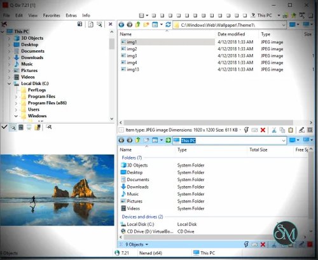Open the Edit menu
The image size is (318, 260).
pyautogui.click(x=19, y=15)
